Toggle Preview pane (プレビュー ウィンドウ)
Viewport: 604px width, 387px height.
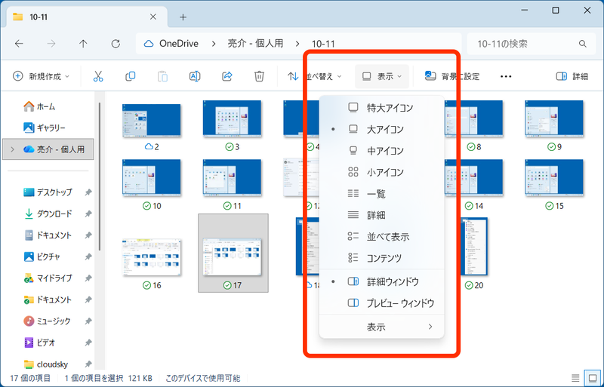pos(382,303)
